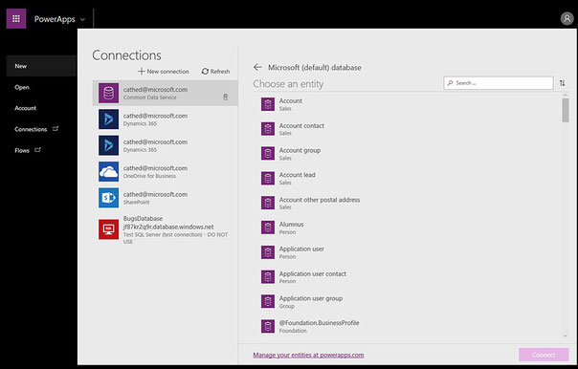
Task: Expand the PowerApps title dropdown chevron
Action: click(82, 19)
